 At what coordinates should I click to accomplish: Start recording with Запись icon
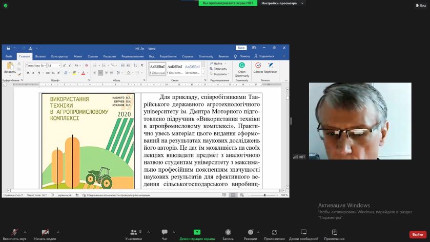click(x=228, y=233)
